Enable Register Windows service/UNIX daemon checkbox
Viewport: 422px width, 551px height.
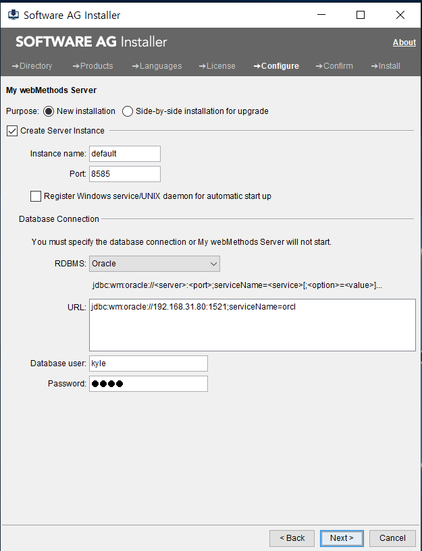click(x=36, y=196)
